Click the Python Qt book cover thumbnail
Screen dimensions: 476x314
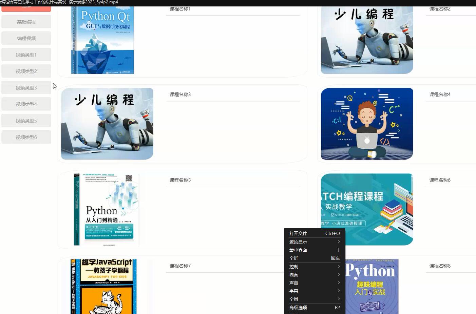click(x=103, y=39)
